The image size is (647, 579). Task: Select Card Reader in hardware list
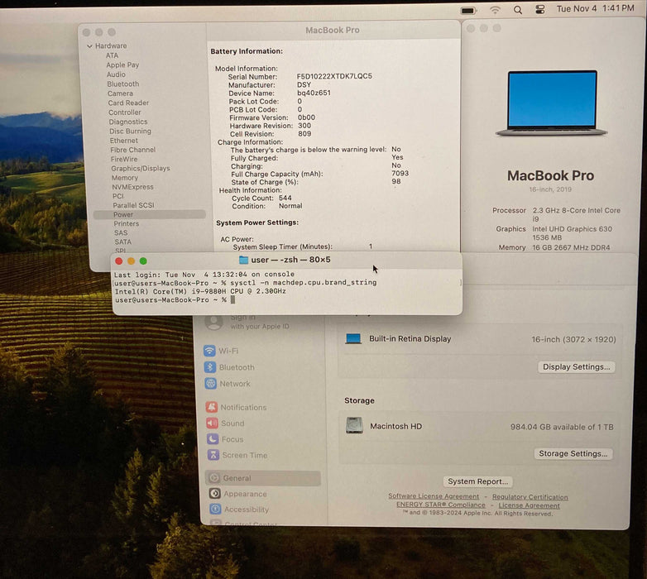pyautogui.click(x=128, y=103)
